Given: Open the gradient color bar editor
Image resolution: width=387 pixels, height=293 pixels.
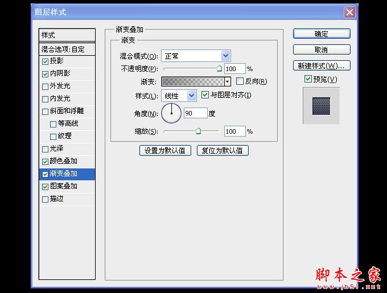Looking at the screenshot, I should [193, 81].
